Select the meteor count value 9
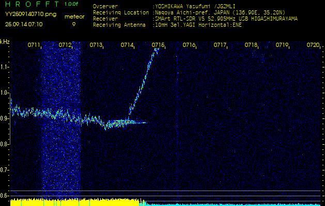The width and height of the screenshot is (325, 206). pyautogui.click(x=73, y=24)
